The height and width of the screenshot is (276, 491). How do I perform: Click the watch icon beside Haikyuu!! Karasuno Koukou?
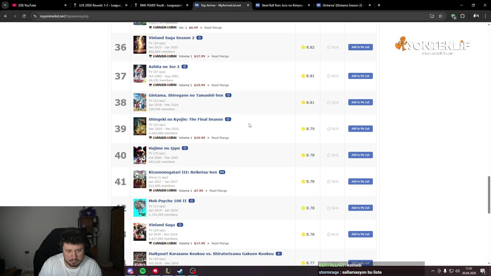(x=279, y=254)
